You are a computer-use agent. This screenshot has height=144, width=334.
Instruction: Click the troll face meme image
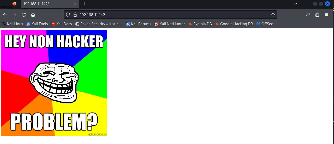54,83
